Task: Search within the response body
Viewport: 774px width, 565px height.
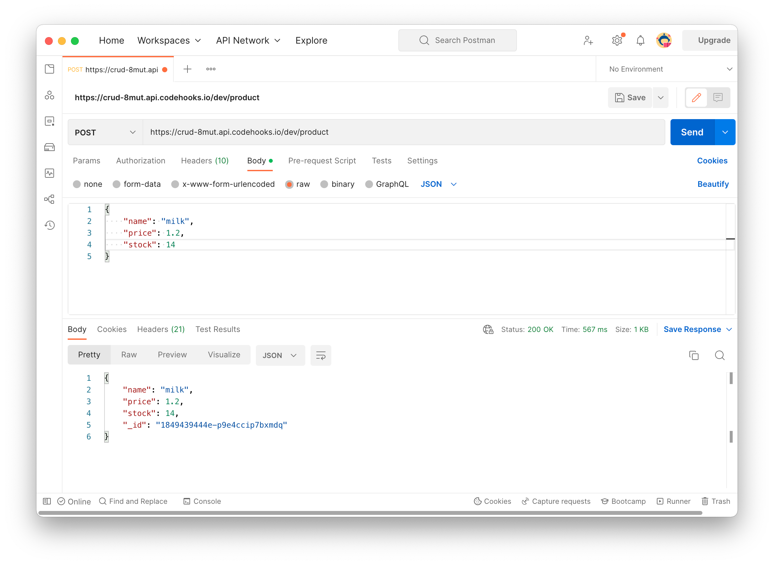Action: click(720, 355)
